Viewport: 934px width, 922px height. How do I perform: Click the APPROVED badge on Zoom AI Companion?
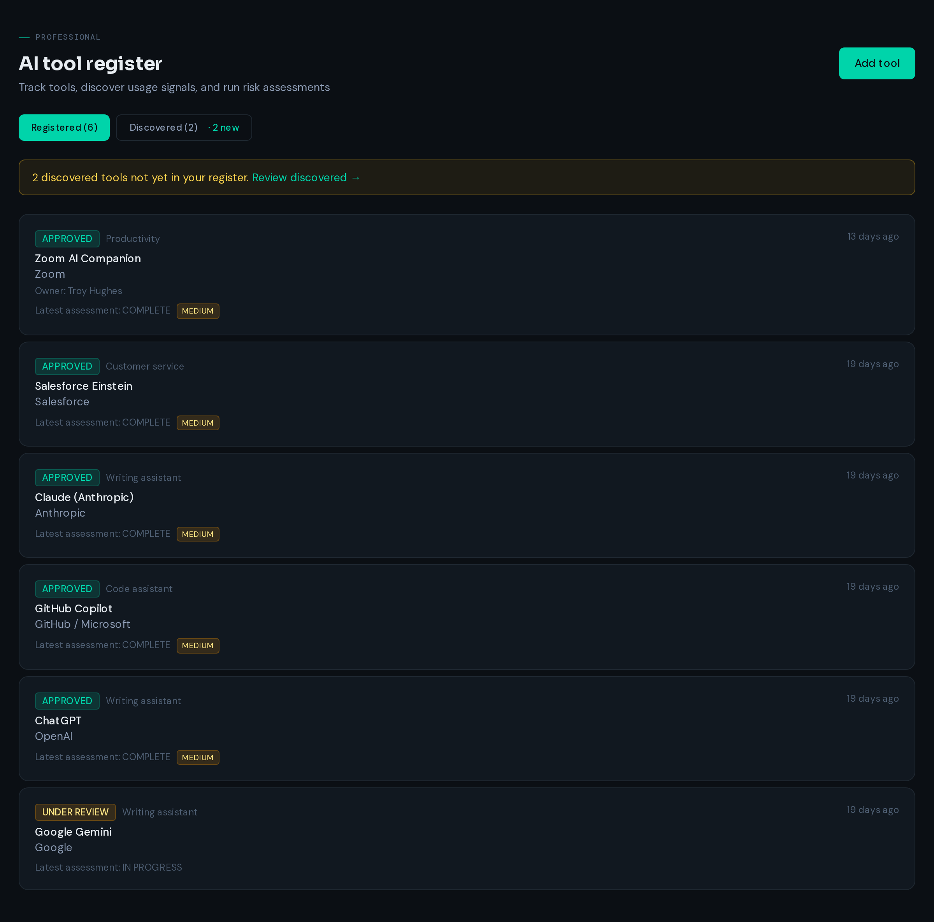(x=67, y=239)
